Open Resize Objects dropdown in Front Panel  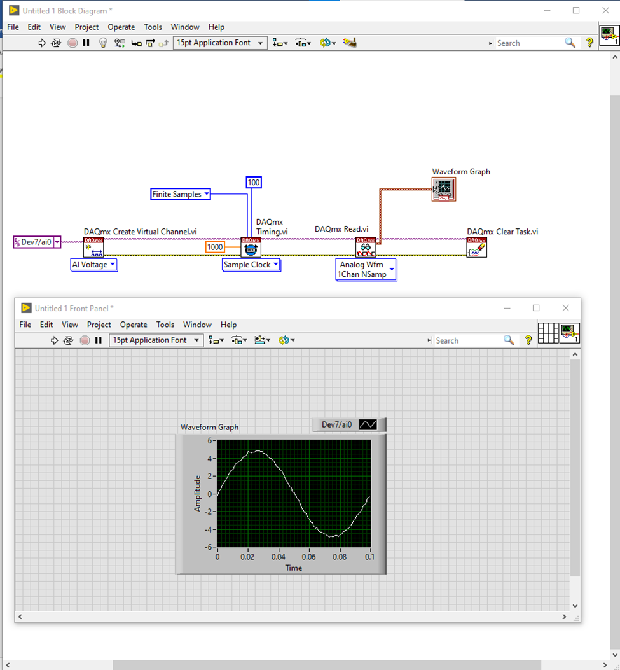pyautogui.click(x=262, y=340)
